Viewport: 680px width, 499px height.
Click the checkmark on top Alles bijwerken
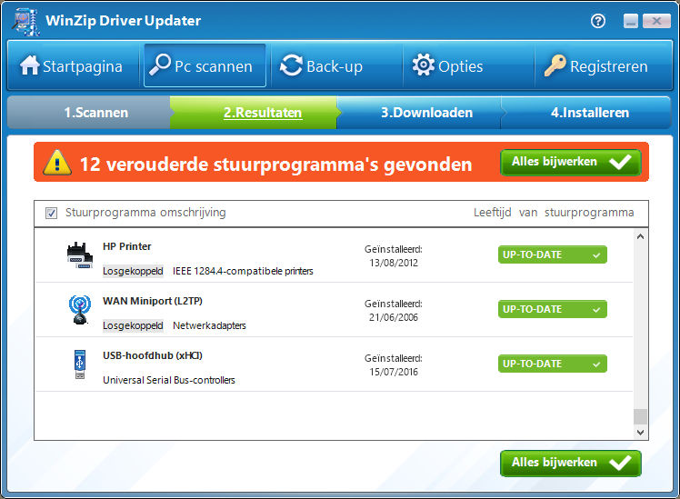pos(620,162)
